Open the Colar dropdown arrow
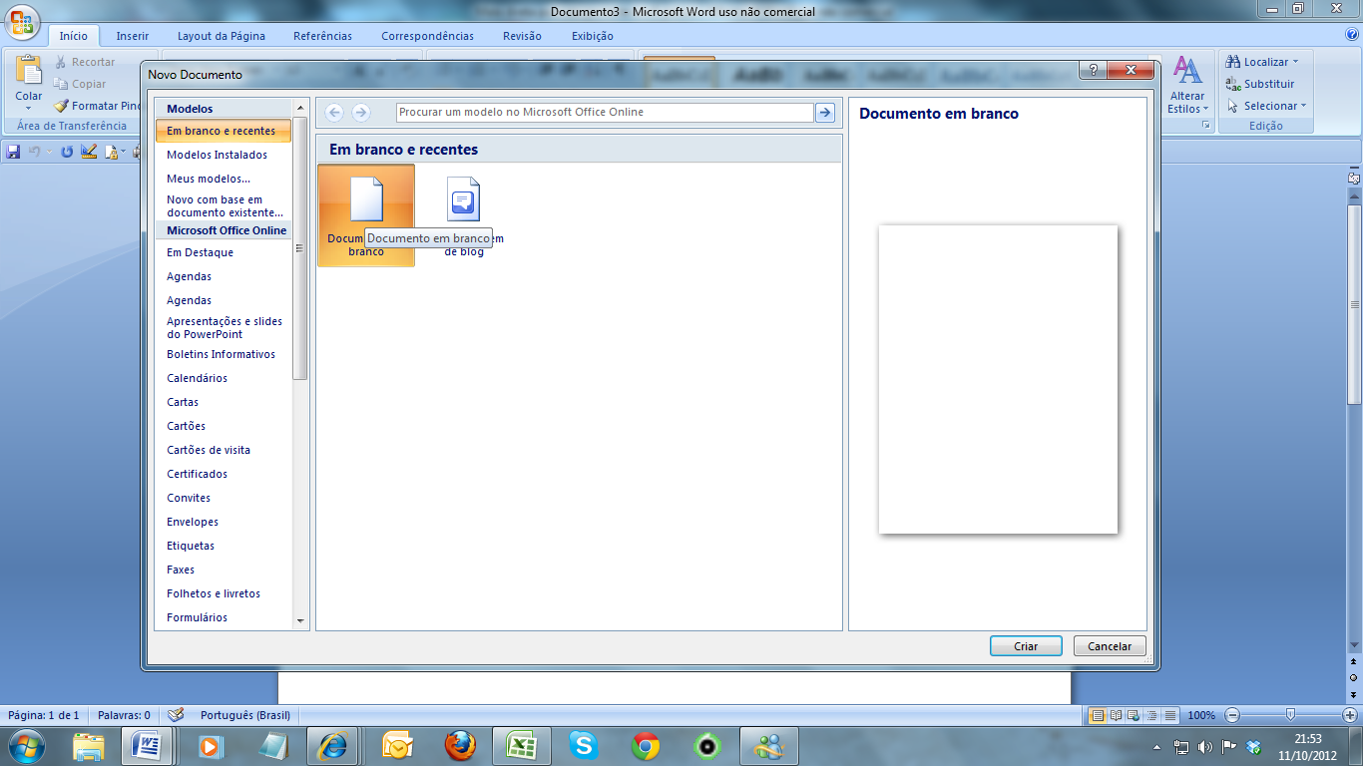The width and height of the screenshot is (1363, 766). [29, 108]
